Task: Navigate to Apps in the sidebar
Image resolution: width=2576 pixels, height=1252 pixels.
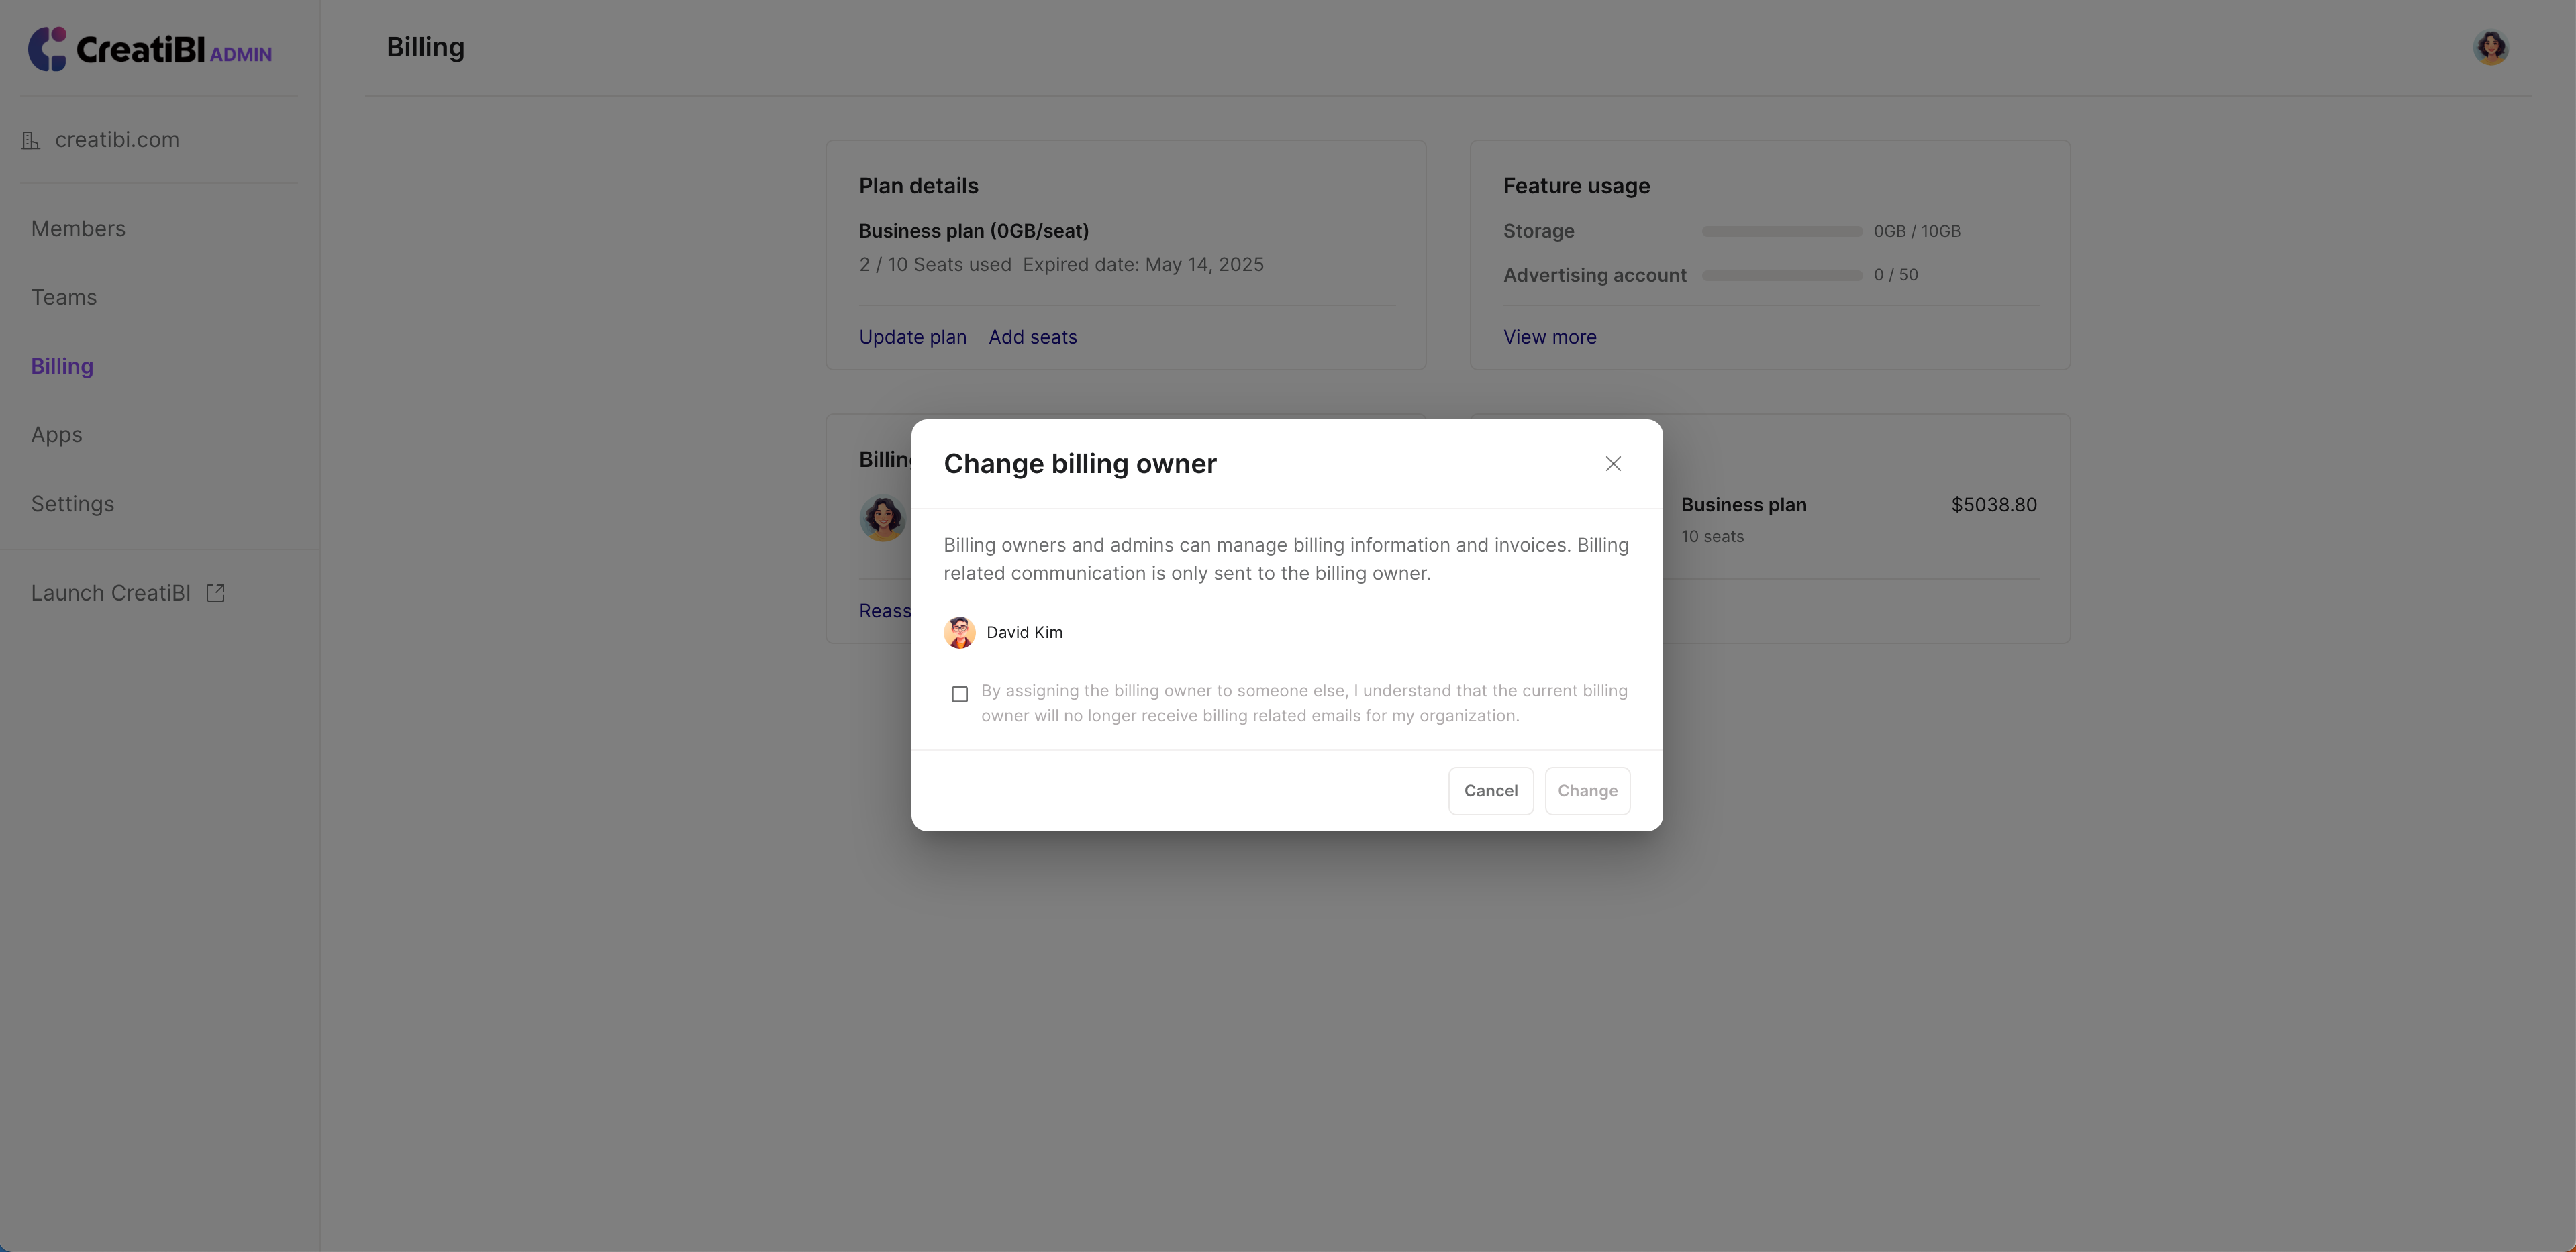Action: [57, 435]
